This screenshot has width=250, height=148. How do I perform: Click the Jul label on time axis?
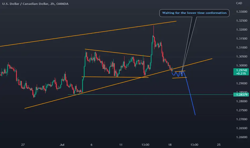click(x=62, y=145)
